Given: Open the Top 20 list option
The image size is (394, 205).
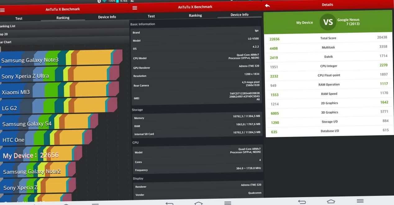Looking at the screenshot, I should pos(65,34).
